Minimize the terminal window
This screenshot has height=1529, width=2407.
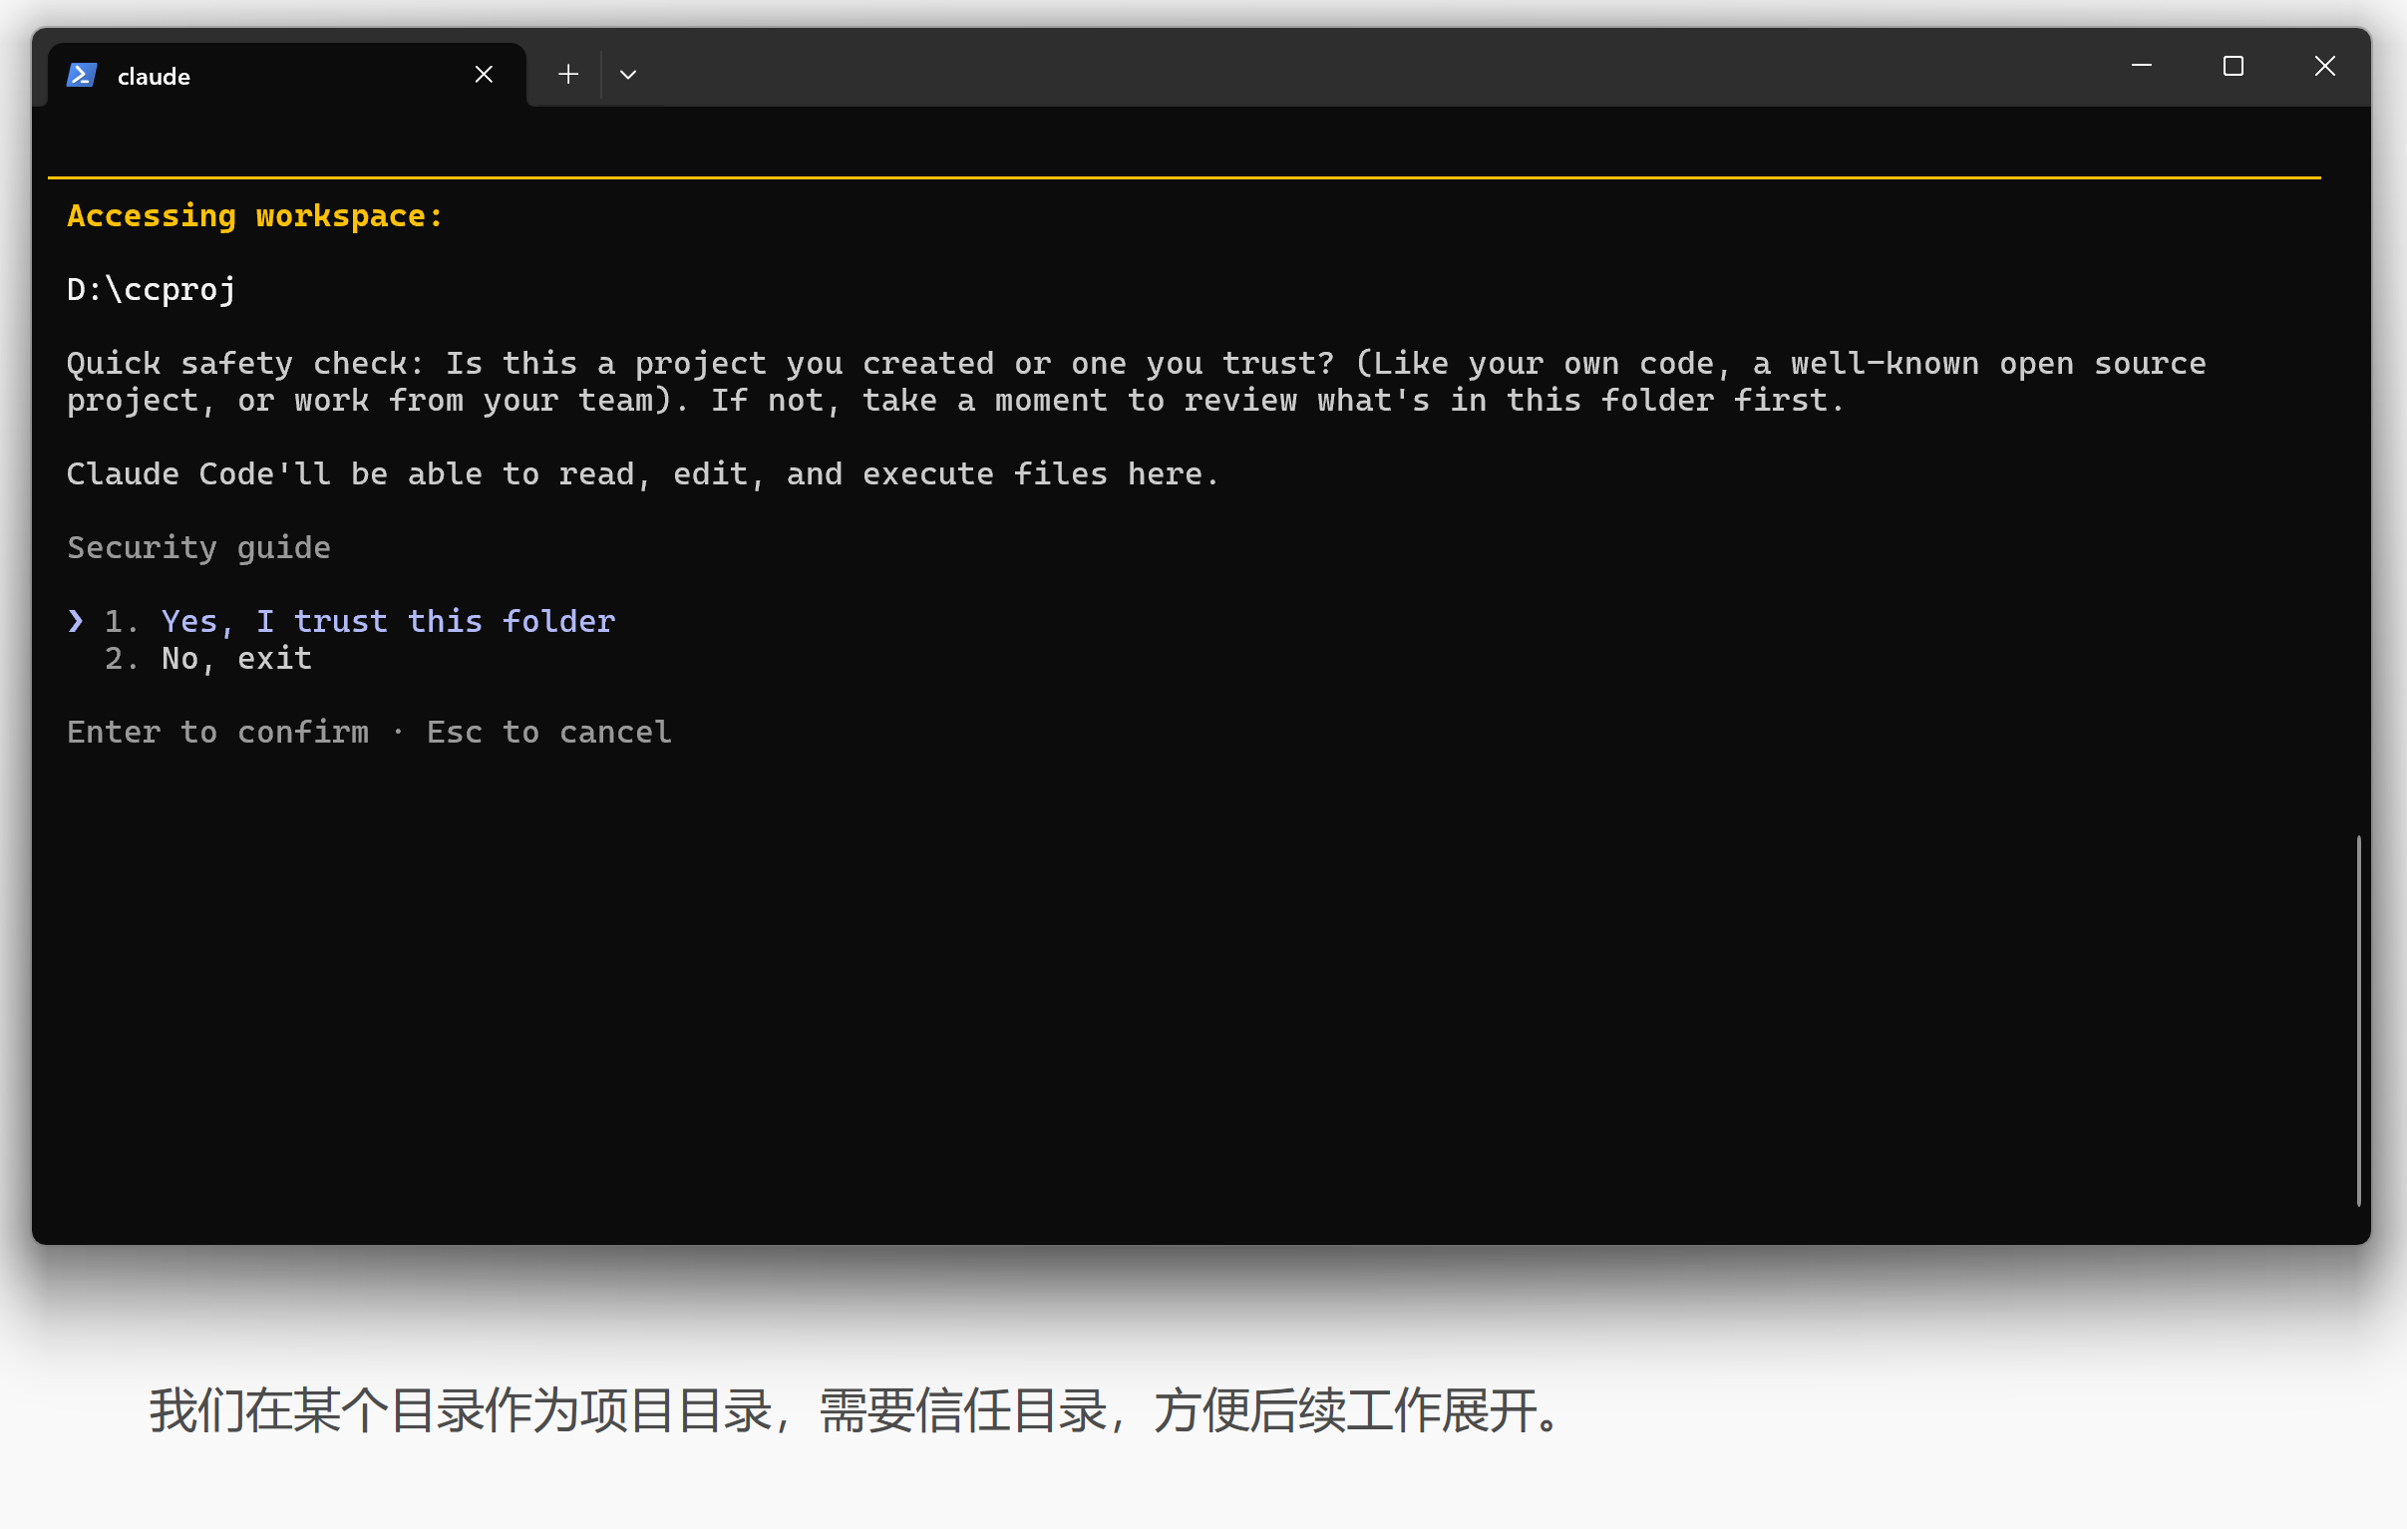click(x=2141, y=66)
